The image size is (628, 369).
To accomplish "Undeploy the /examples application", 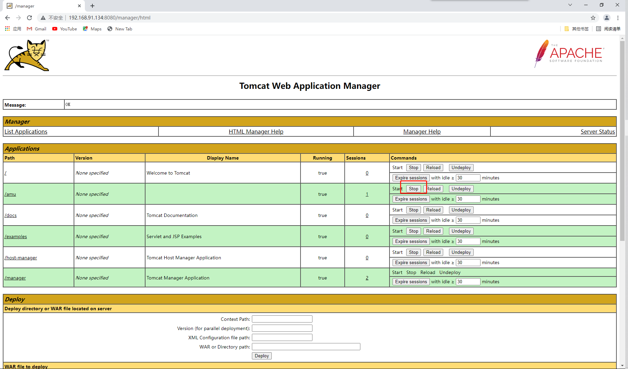I will coord(461,231).
